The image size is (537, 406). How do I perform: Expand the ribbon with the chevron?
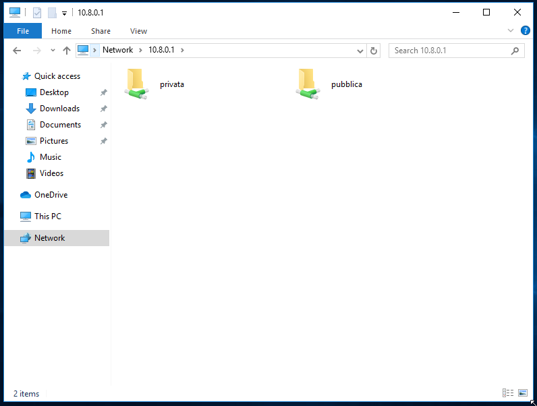pyautogui.click(x=510, y=30)
